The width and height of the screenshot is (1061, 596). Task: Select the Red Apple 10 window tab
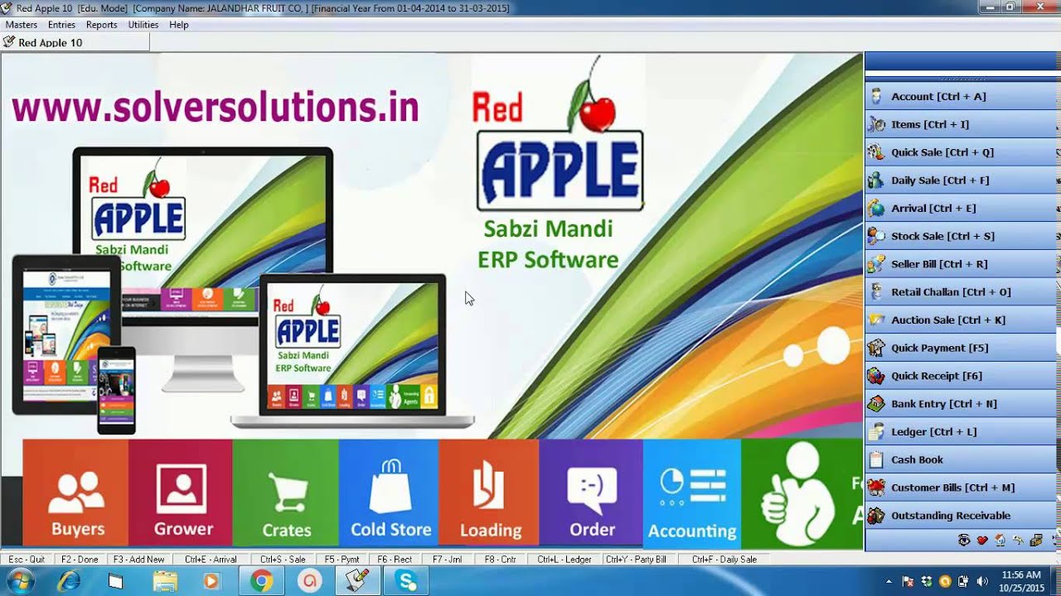(x=75, y=42)
